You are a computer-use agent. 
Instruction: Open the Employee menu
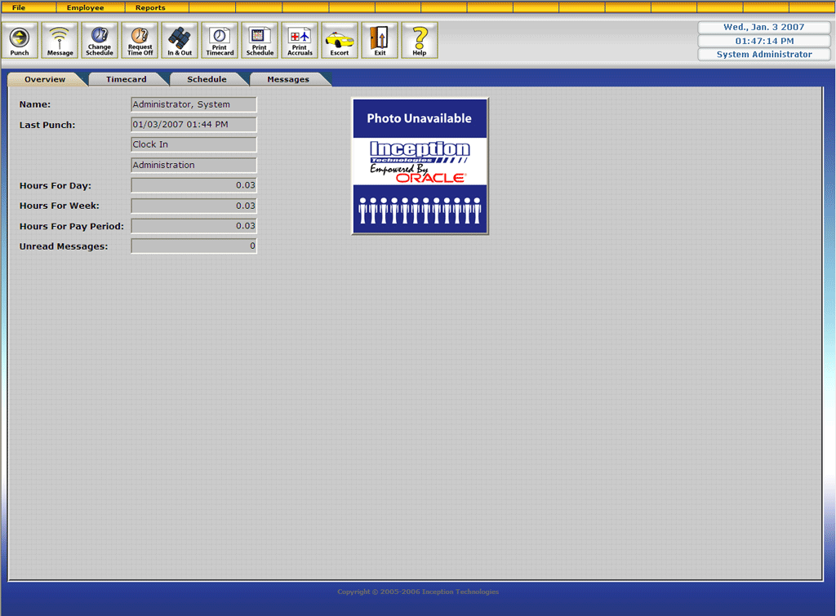coord(85,7)
